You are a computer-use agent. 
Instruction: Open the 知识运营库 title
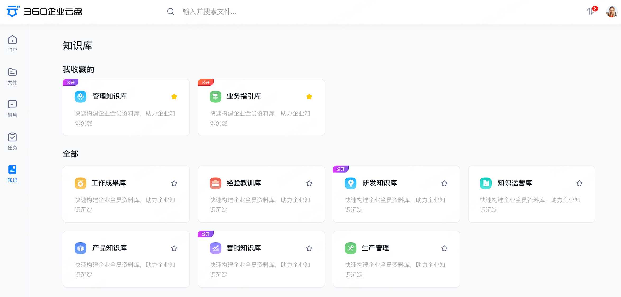(515, 183)
